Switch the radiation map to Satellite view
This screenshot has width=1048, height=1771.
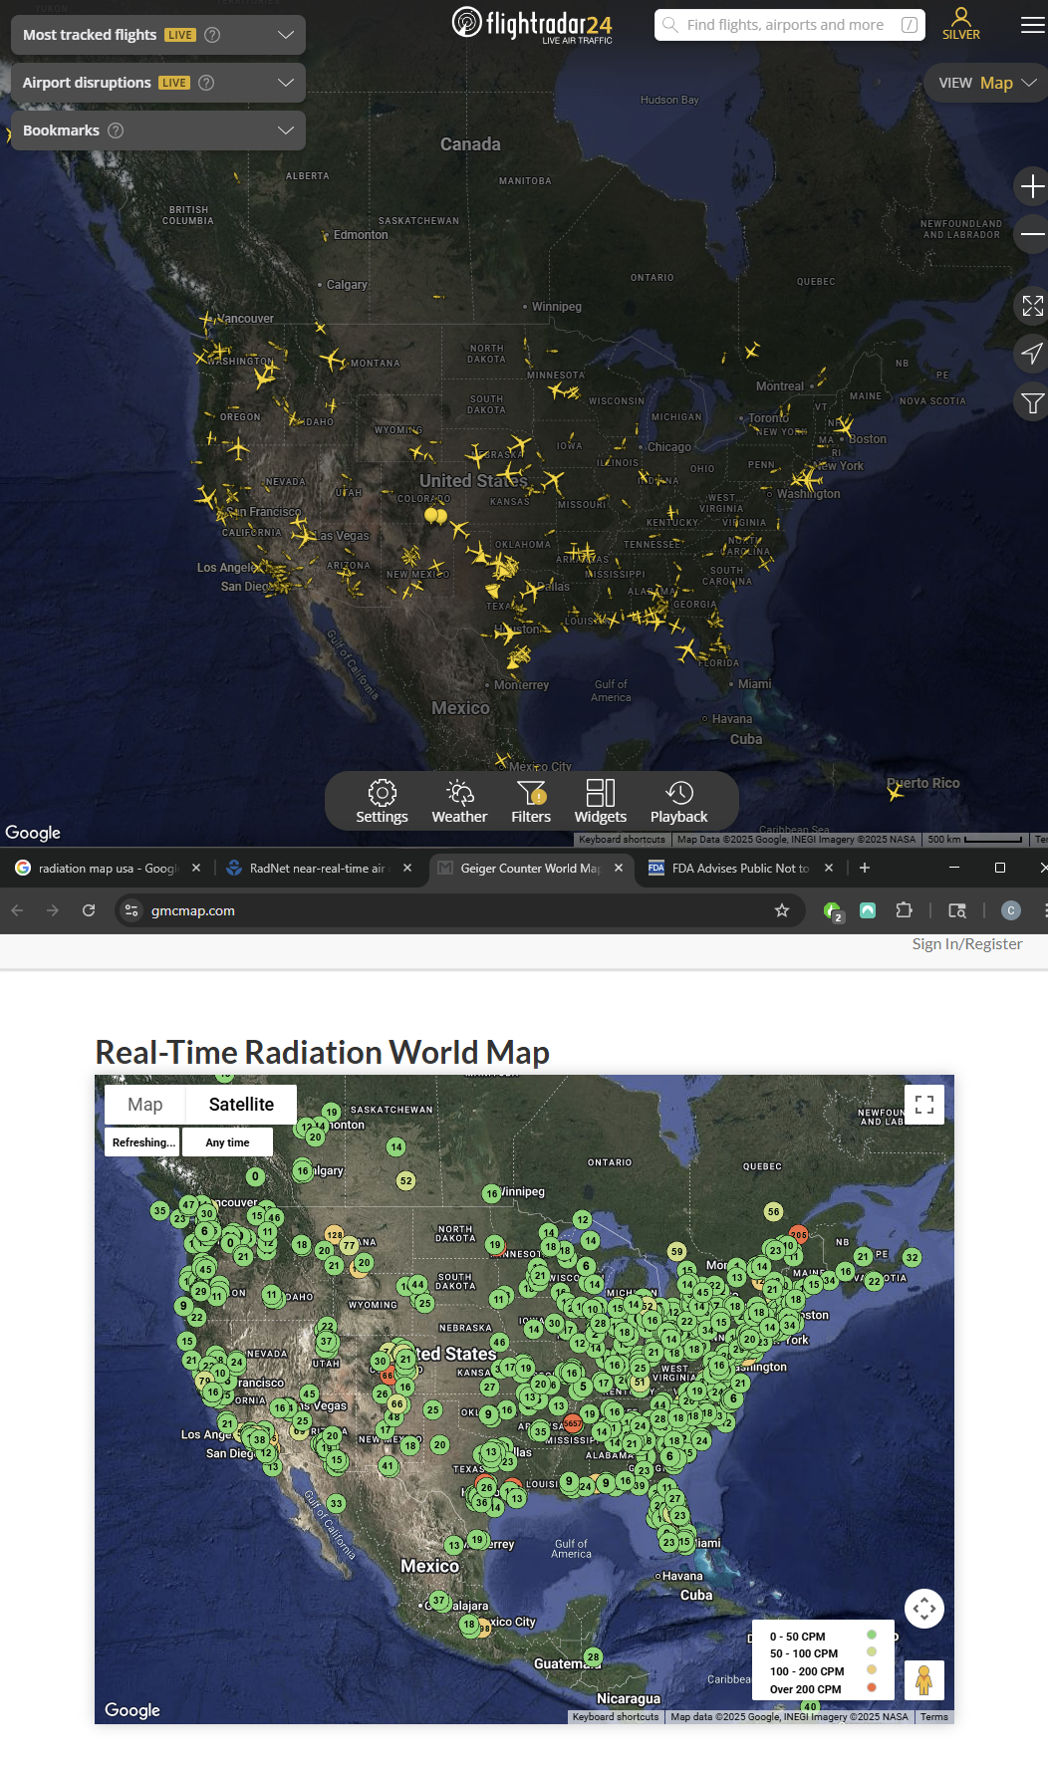[x=241, y=1104]
